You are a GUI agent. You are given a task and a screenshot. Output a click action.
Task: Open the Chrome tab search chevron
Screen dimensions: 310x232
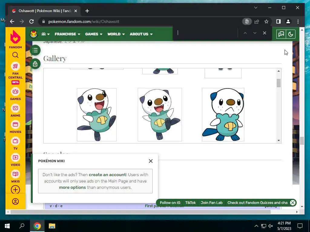click(256, 8)
